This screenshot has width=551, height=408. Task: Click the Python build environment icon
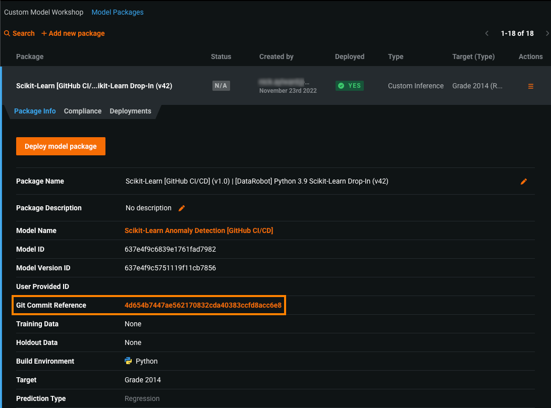click(129, 361)
